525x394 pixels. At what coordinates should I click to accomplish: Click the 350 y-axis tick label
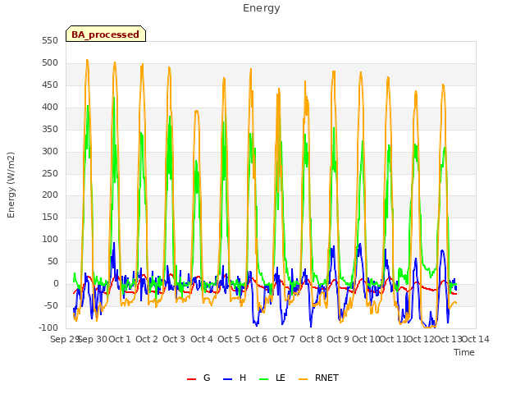(50, 129)
